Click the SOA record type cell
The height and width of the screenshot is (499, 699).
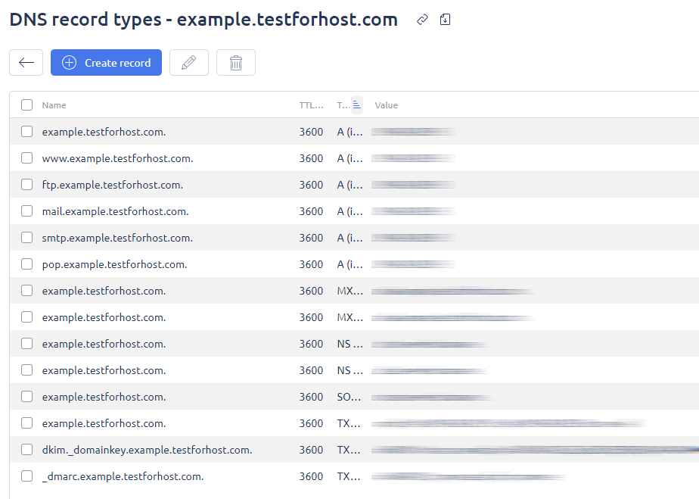[x=349, y=397]
